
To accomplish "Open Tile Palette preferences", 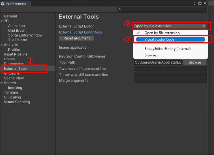I will pos(18,40).
